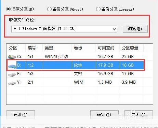Click the 关闭(C) close button
This screenshot has width=158, height=128.
point(139,115)
